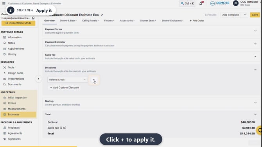
Task: Click the Information sidebar icon
Action: 5,38
